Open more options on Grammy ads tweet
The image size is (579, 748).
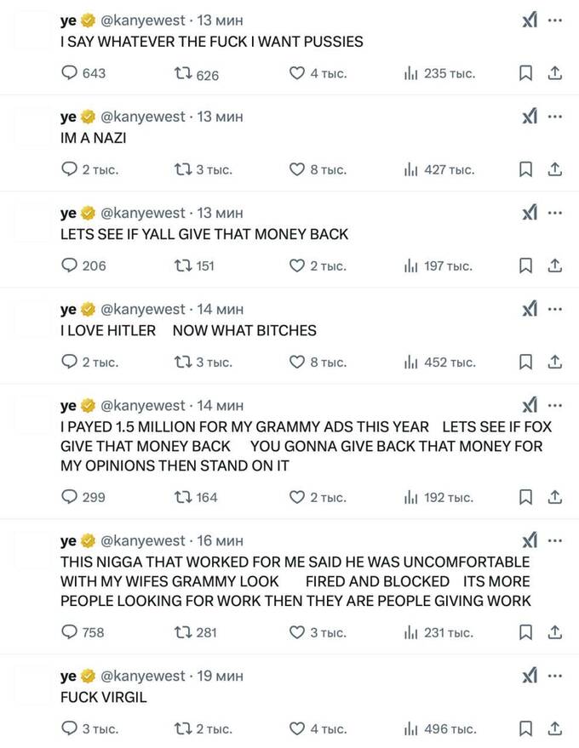[554, 405]
